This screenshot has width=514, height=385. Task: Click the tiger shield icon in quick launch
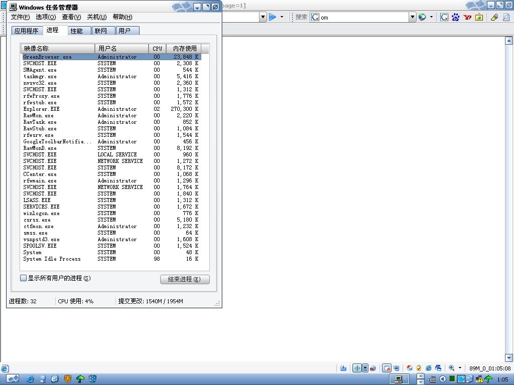click(68, 379)
